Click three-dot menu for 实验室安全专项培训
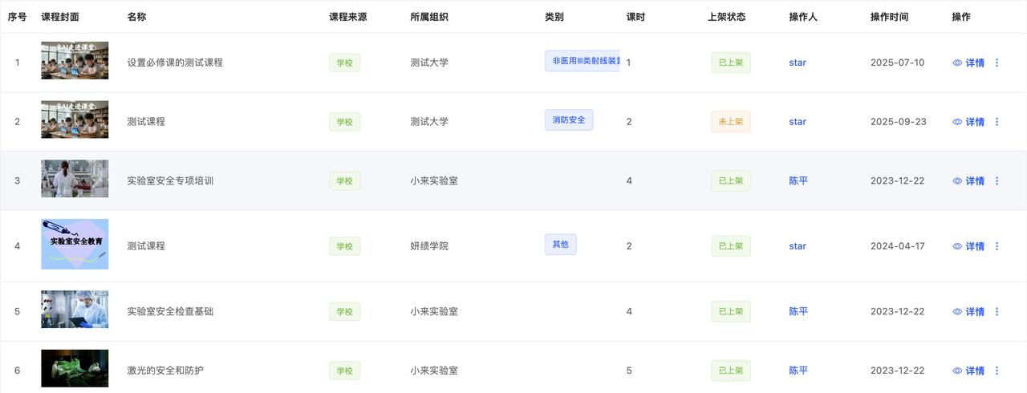 coord(997,181)
